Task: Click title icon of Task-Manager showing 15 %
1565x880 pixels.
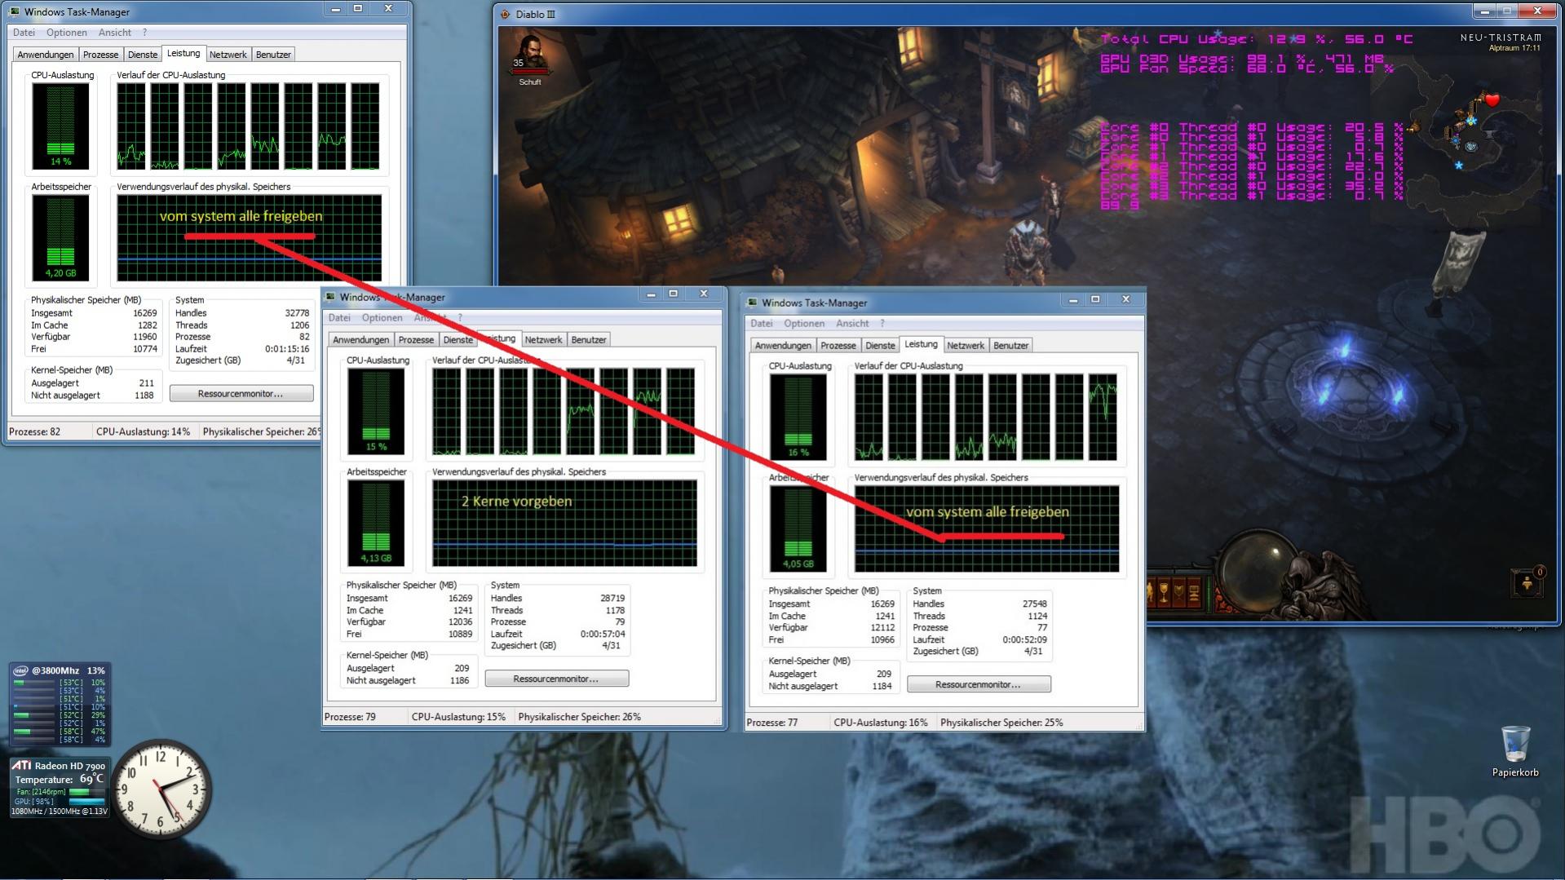Action: coord(330,297)
